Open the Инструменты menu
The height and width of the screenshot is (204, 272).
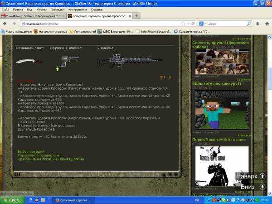pyautogui.click(x=78, y=9)
